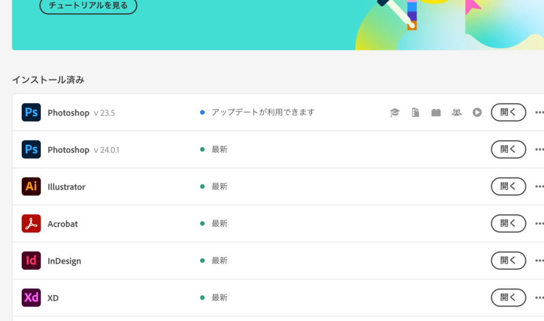The height and width of the screenshot is (321, 544).
Task: Click the Acrobat app icon
Action: tap(31, 223)
